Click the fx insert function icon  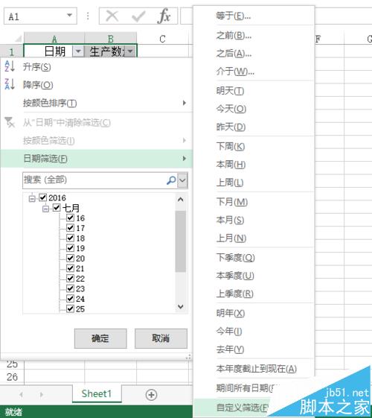pyautogui.click(x=164, y=16)
